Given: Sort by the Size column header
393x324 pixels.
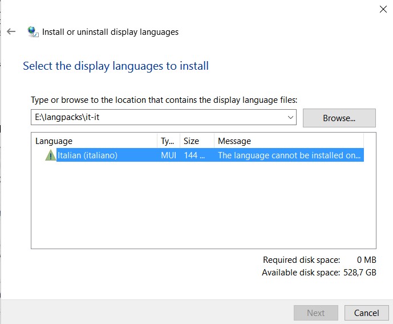Looking at the screenshot, I should click(197, 141).
